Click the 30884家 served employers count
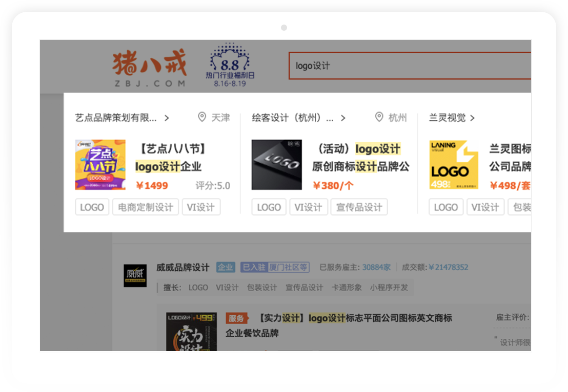Screen dimensions: 568x392 [376, 267]
